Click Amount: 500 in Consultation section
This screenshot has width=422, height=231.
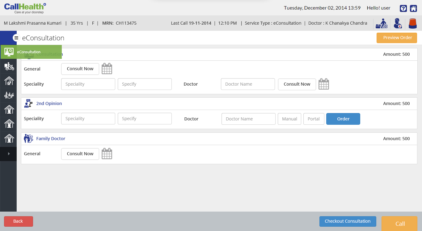[x=396, y=54]
